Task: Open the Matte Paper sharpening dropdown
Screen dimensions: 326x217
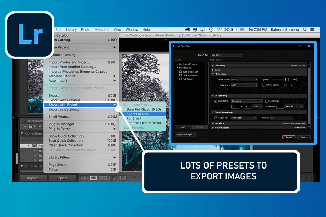Action: coord(244,118)
